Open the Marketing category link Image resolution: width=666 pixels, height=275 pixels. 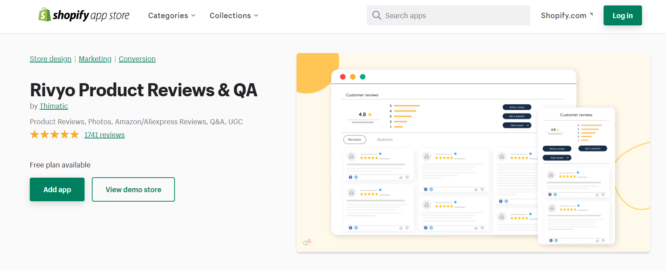point(95,59)
